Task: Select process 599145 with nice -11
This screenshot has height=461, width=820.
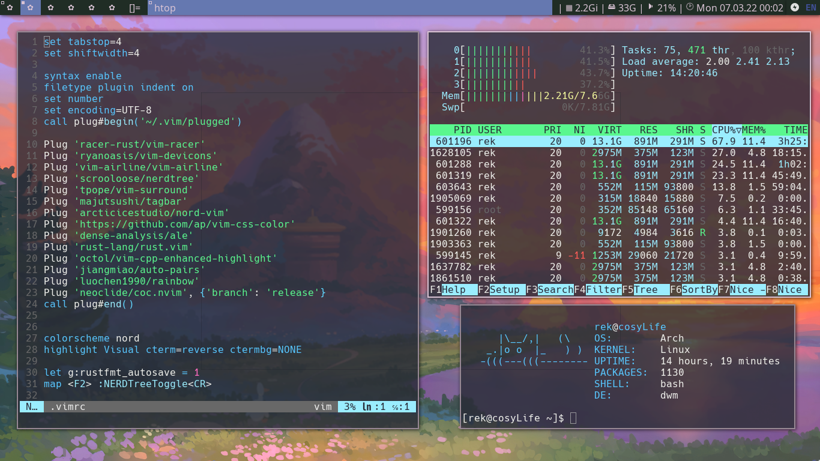Action: pos(619,255)
